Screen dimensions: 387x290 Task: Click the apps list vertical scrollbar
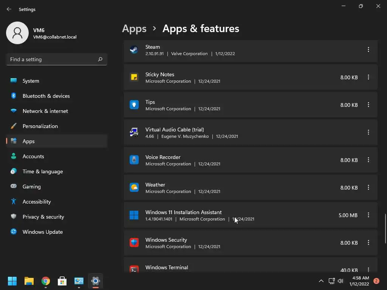[385, 228]
